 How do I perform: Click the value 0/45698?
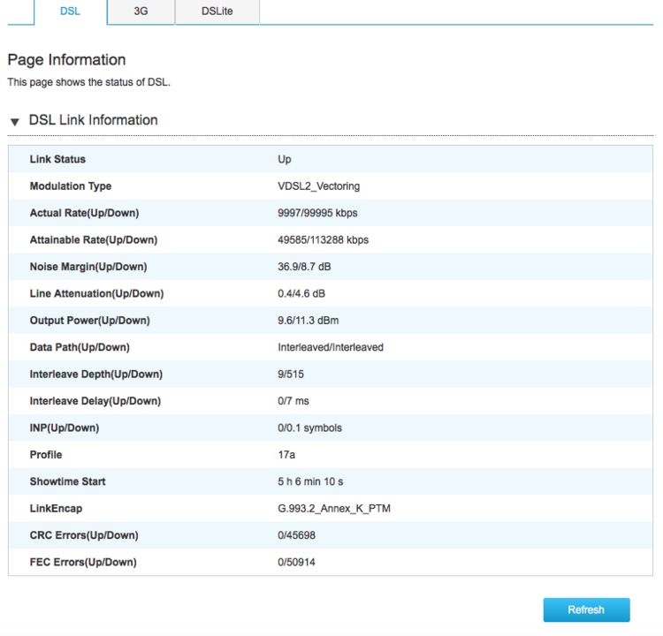click(296, 535)
